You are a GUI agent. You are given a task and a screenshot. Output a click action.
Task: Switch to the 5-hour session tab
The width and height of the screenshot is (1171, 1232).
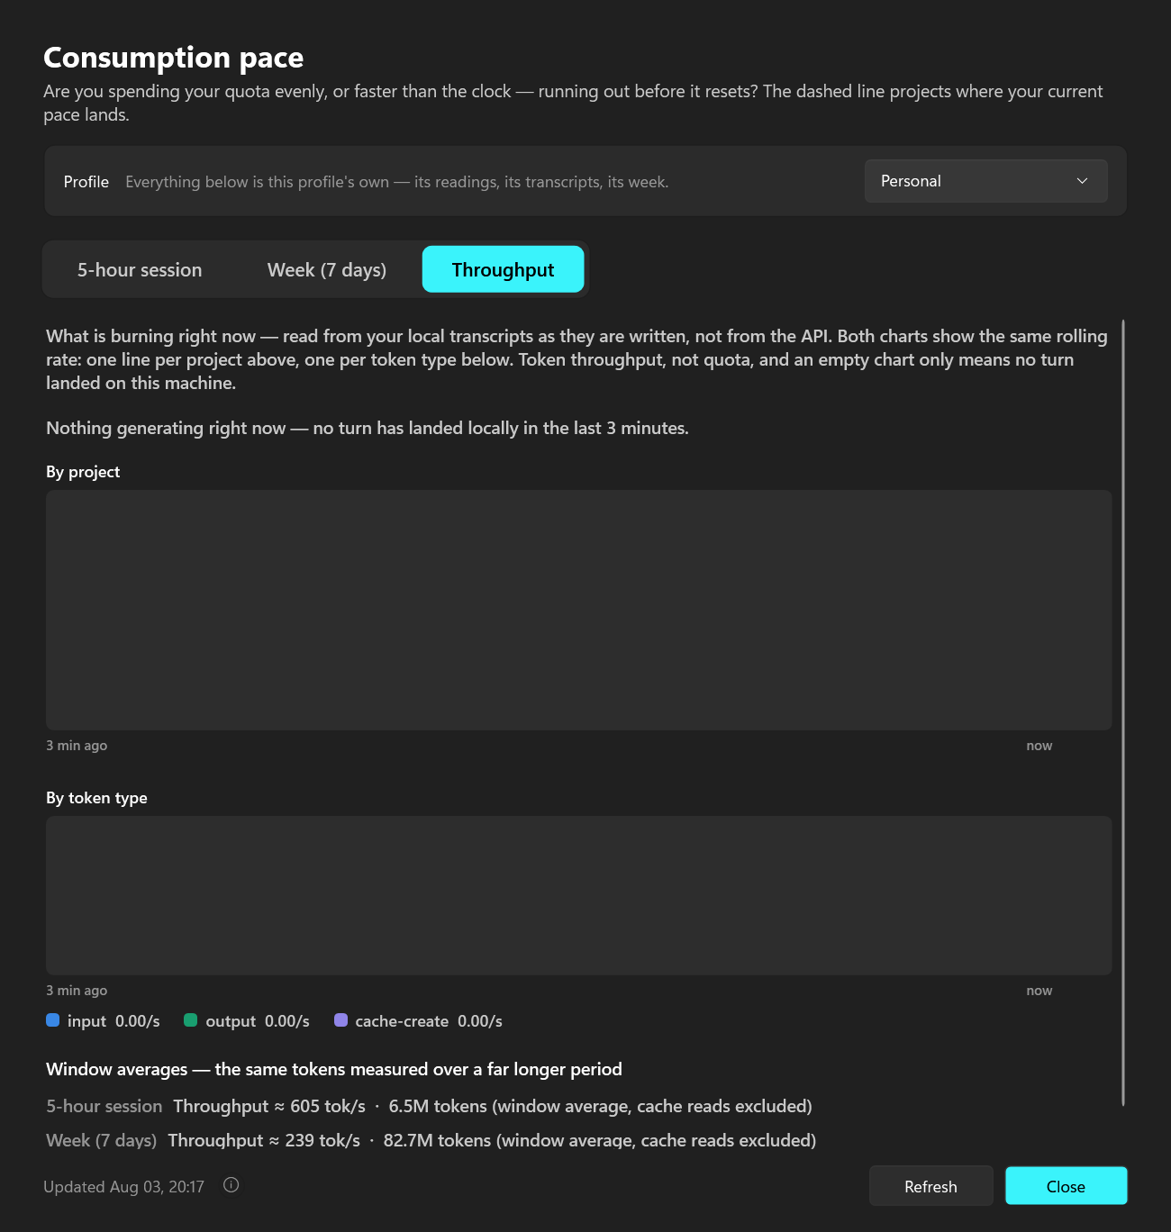(x=140, y=269)
